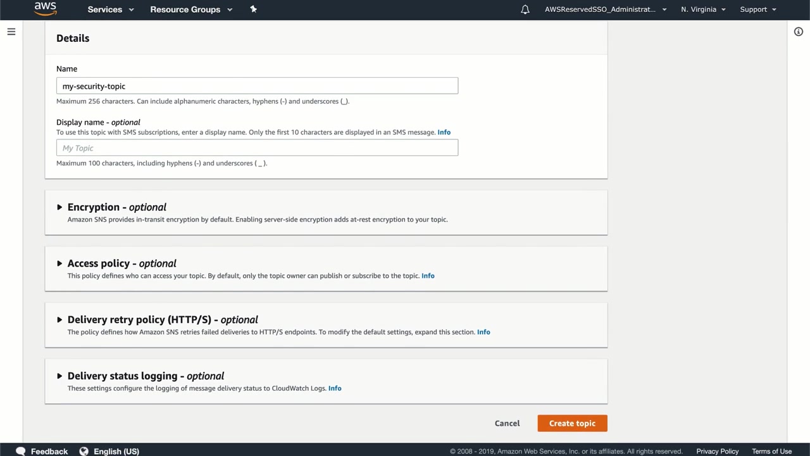Click the Feedback speech bubble icon
This screenshot has width=810, height=456.
click(21, 451)
